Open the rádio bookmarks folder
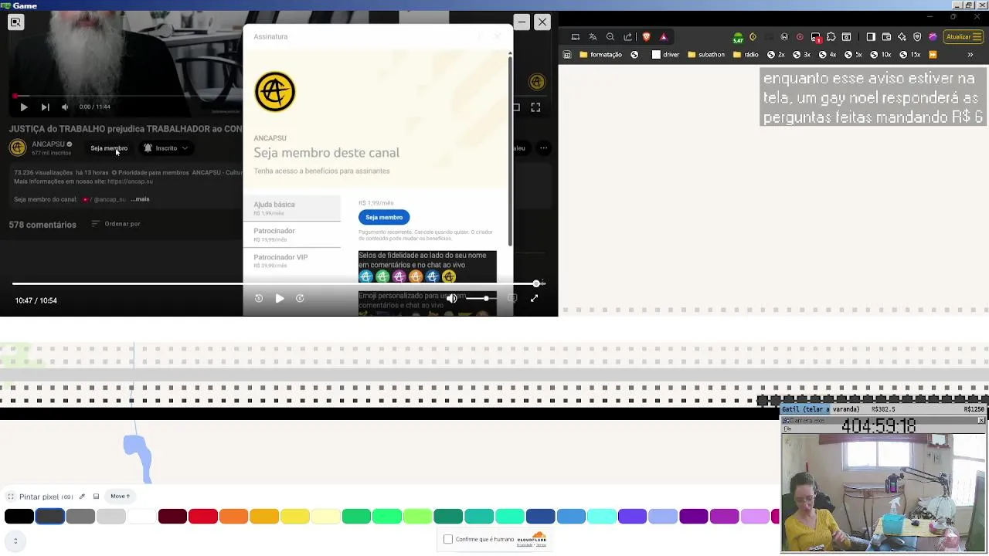Viewport: 989px width, 556px height. (x=746, y=55)
